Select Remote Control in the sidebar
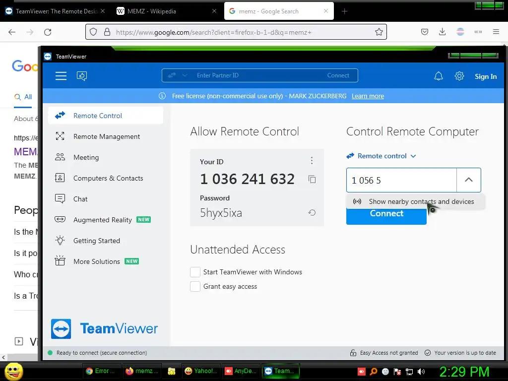 106,116
